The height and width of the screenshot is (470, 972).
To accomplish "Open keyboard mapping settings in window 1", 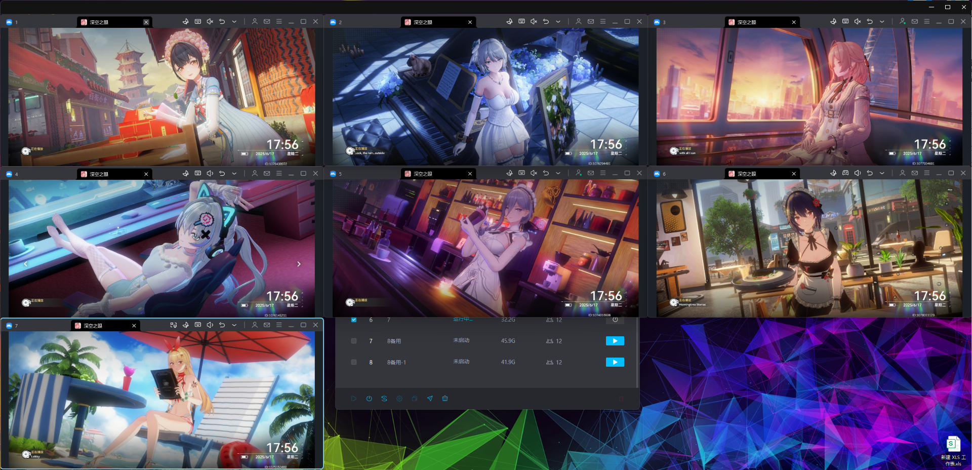I will [198, 22].
